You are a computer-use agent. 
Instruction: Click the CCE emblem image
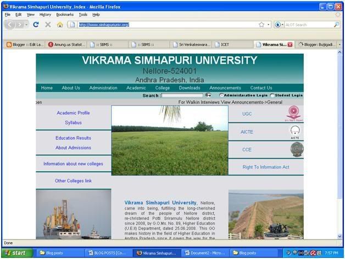[297, 149]
